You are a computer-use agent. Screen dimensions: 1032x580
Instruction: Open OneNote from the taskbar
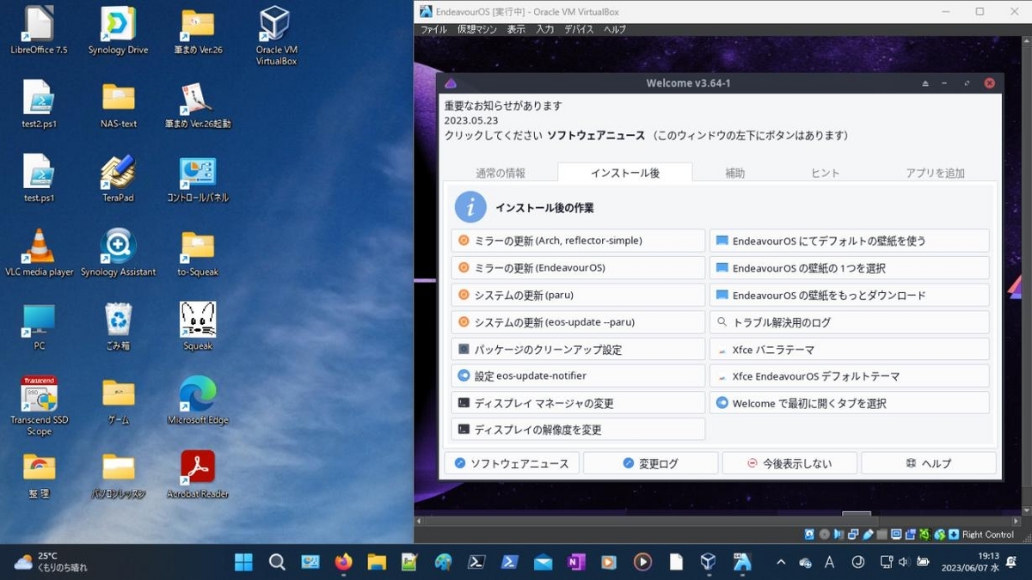[575, 562]
